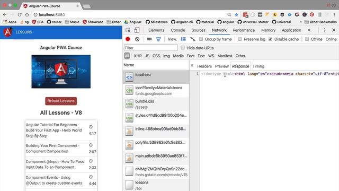
Task: Open the router GitHub bookmark
Action: click(54, 22)
